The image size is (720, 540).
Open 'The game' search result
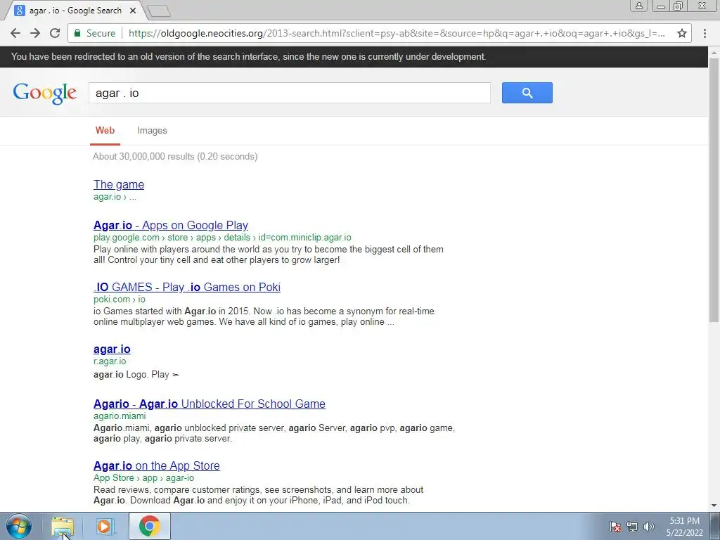[x=119, y=185]
